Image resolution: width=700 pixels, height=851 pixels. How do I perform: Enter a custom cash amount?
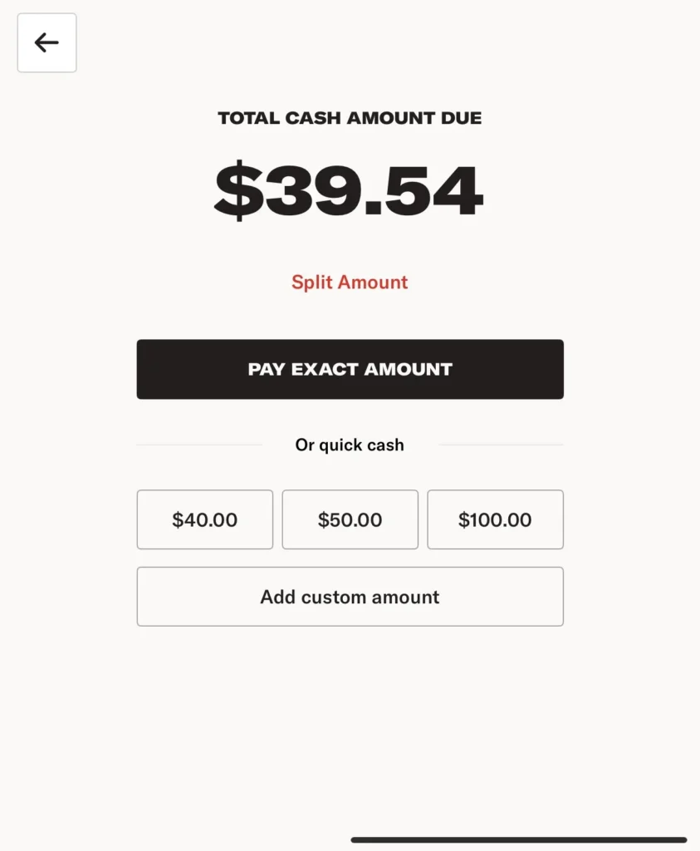[x=350, y=597]
